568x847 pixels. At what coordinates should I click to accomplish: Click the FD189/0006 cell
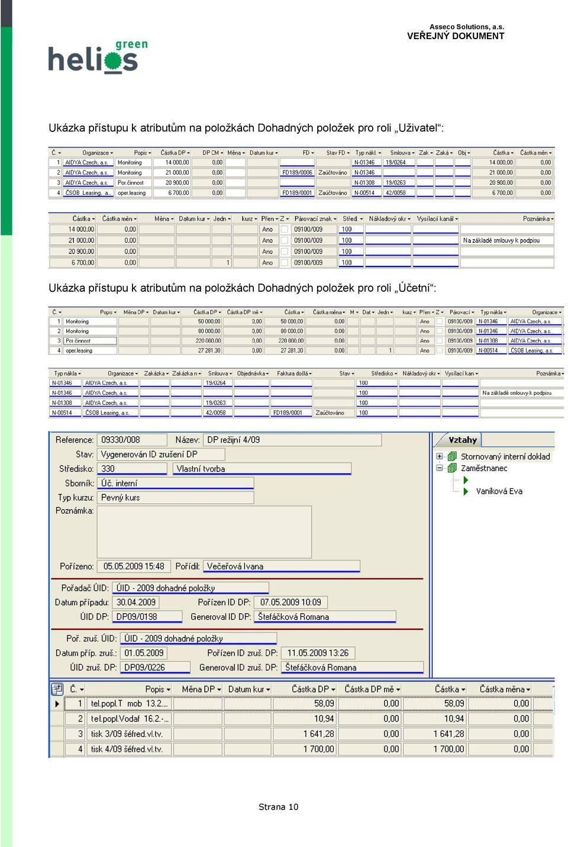[297, 173]
